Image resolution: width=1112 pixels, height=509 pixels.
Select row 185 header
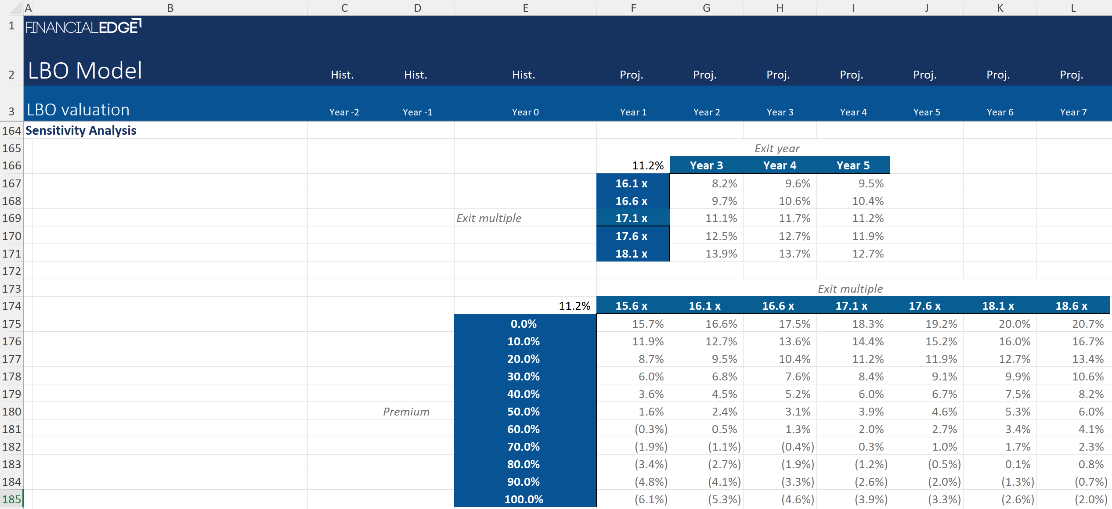pos(11,499)
